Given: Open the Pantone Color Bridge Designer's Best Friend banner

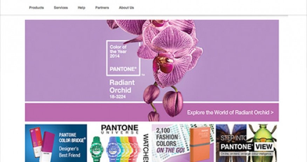Looking at the screenshot, I should [x=56, y=143].
